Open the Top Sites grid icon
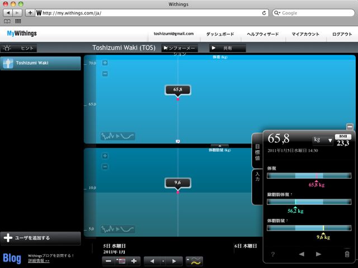Viewport: 358px width, 268px height. pyautogui.click(x=18, y=21)
